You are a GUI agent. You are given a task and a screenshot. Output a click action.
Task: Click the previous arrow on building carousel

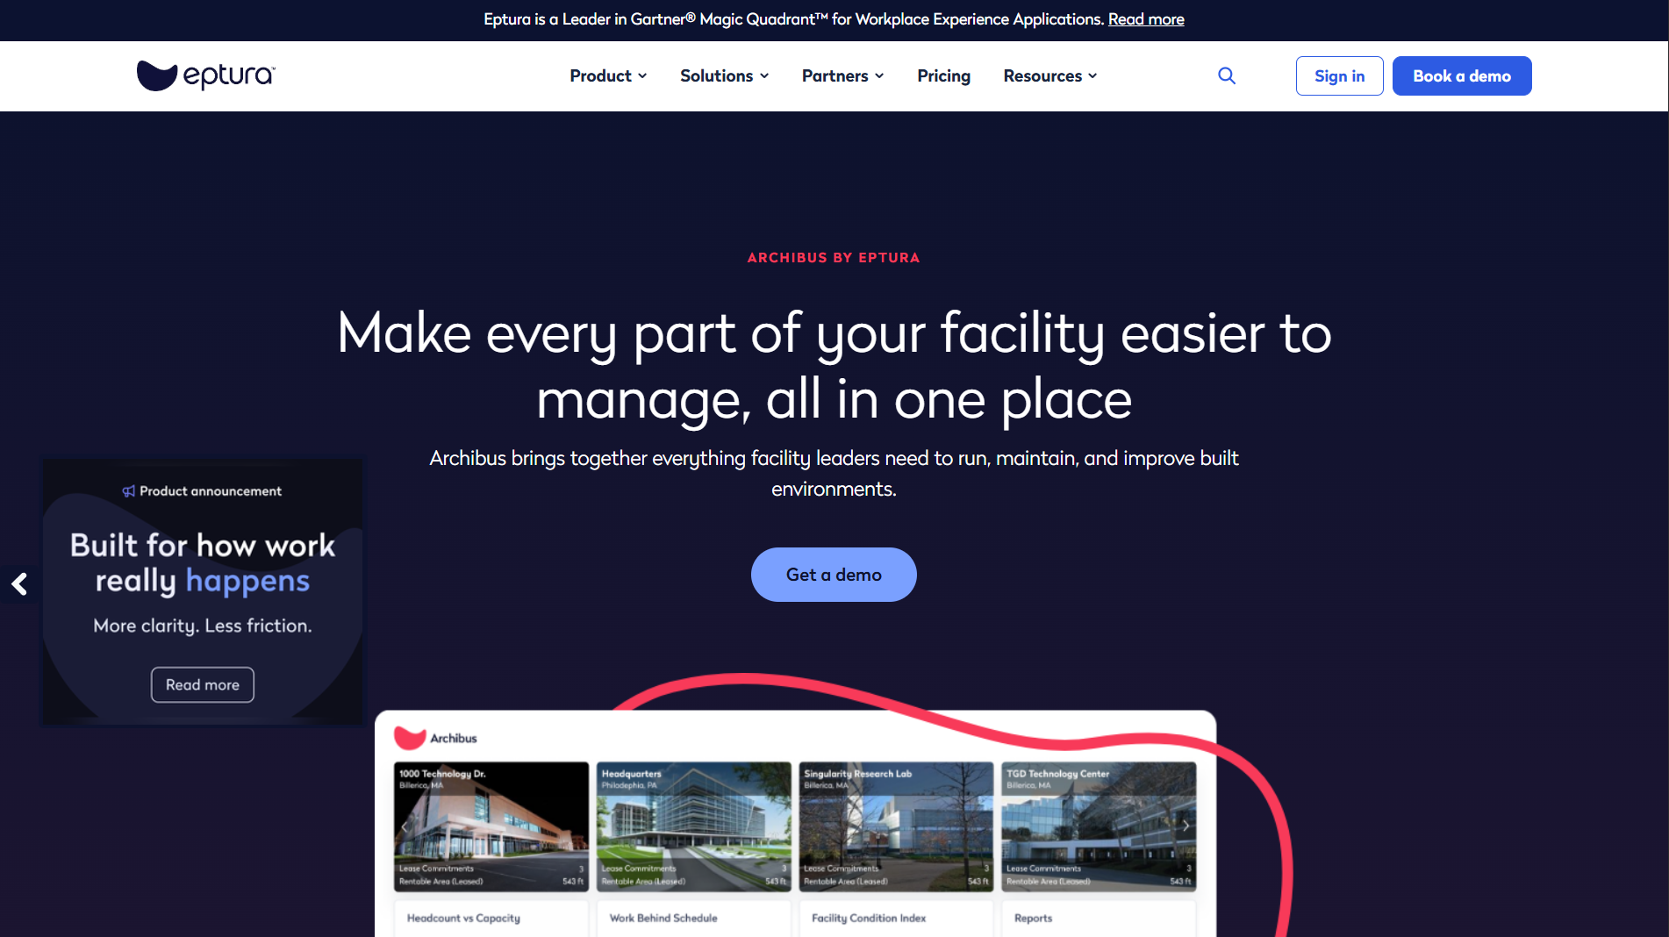click(x=405, y=826)
